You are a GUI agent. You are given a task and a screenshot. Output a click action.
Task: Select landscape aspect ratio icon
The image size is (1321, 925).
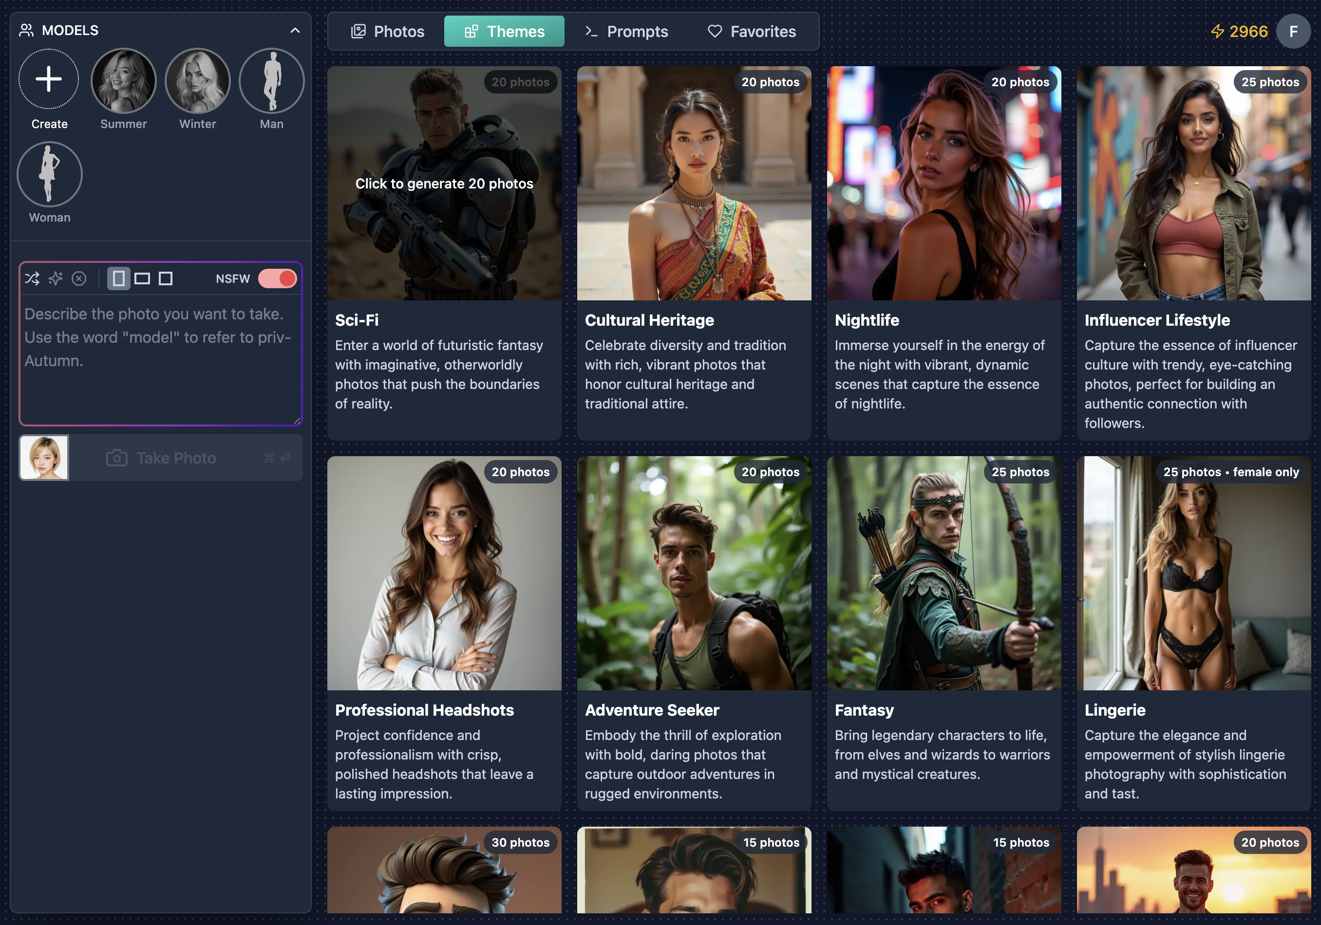coord(142,279)
